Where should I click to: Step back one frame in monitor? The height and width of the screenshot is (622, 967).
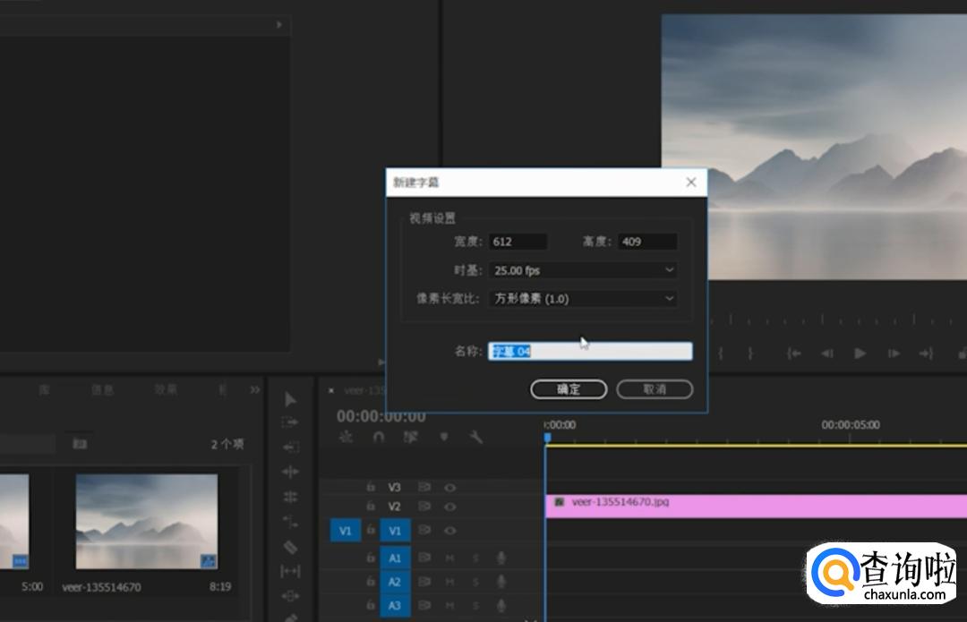[x=827, y=354]
